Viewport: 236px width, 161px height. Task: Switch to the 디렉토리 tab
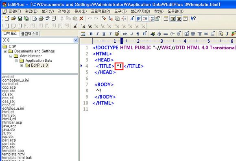point(11,33)
